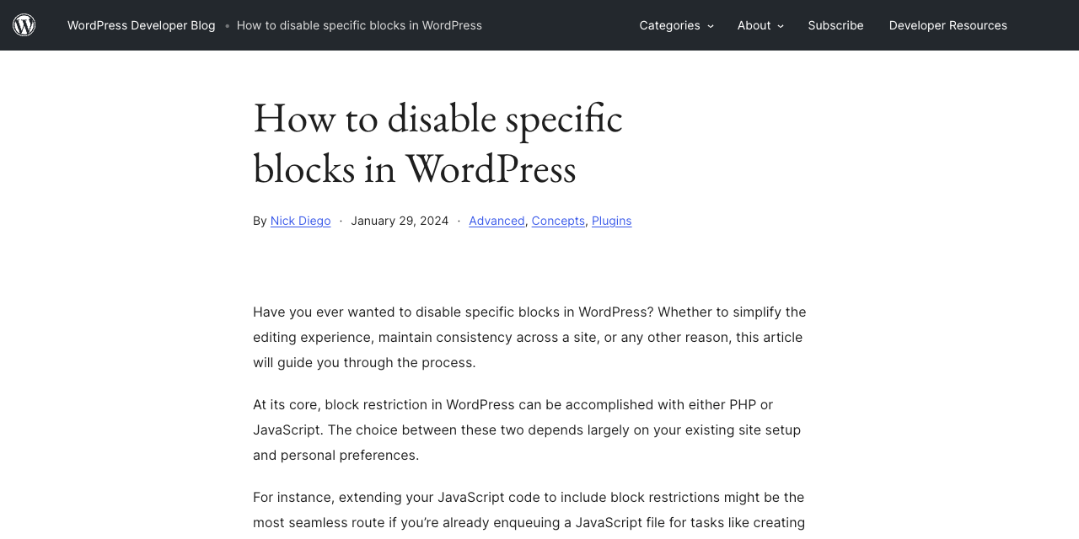Open author Nick Diego's page
The image size is (1079, 539).
pyautogui.click(x=300, y=221)
